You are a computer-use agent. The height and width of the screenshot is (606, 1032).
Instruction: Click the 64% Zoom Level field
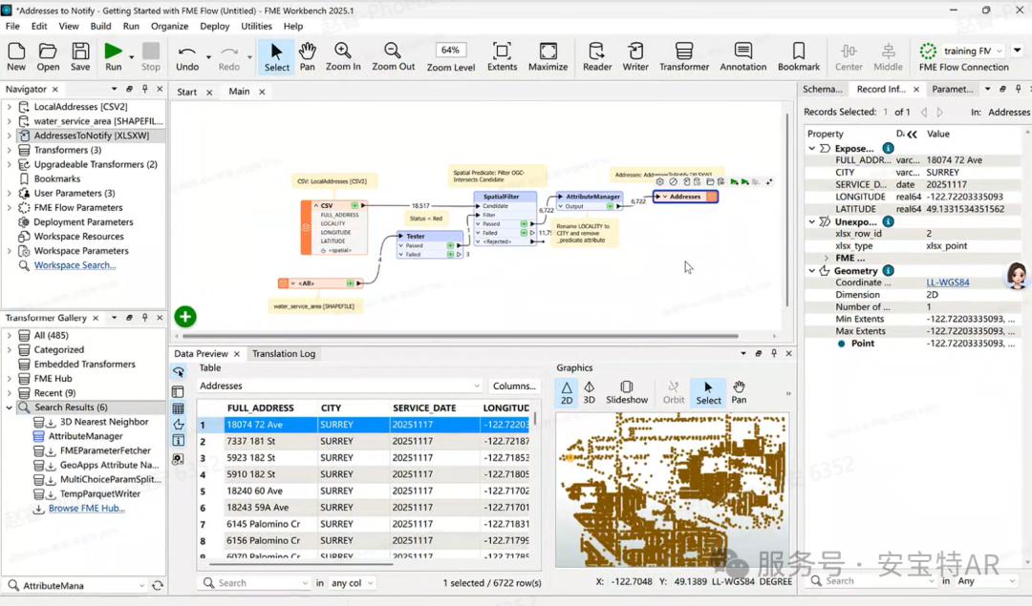(450, 51)
